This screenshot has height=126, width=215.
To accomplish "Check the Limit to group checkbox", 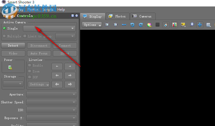I will pos(25,36).
